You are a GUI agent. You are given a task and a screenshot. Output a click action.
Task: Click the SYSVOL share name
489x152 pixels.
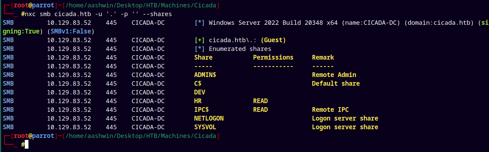coord(205,127)
